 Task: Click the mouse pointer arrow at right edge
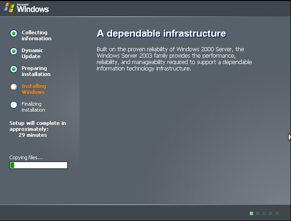(290, 137)
